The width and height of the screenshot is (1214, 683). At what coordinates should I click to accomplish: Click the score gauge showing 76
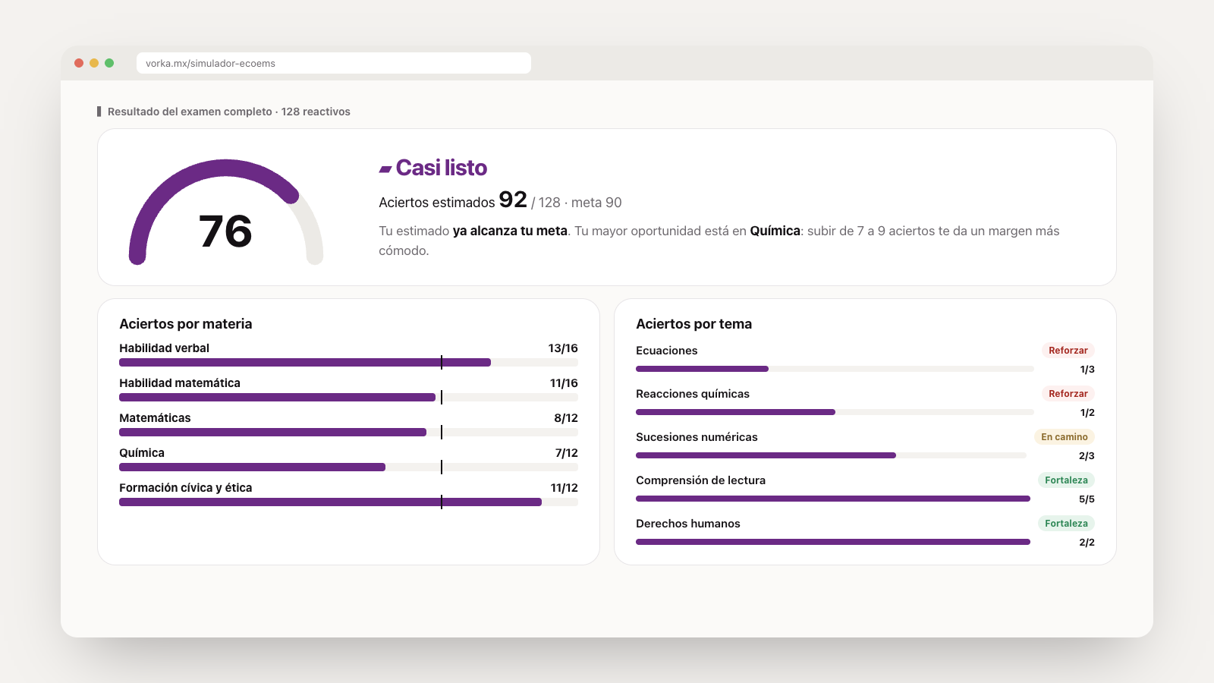[x=226, y=212]
